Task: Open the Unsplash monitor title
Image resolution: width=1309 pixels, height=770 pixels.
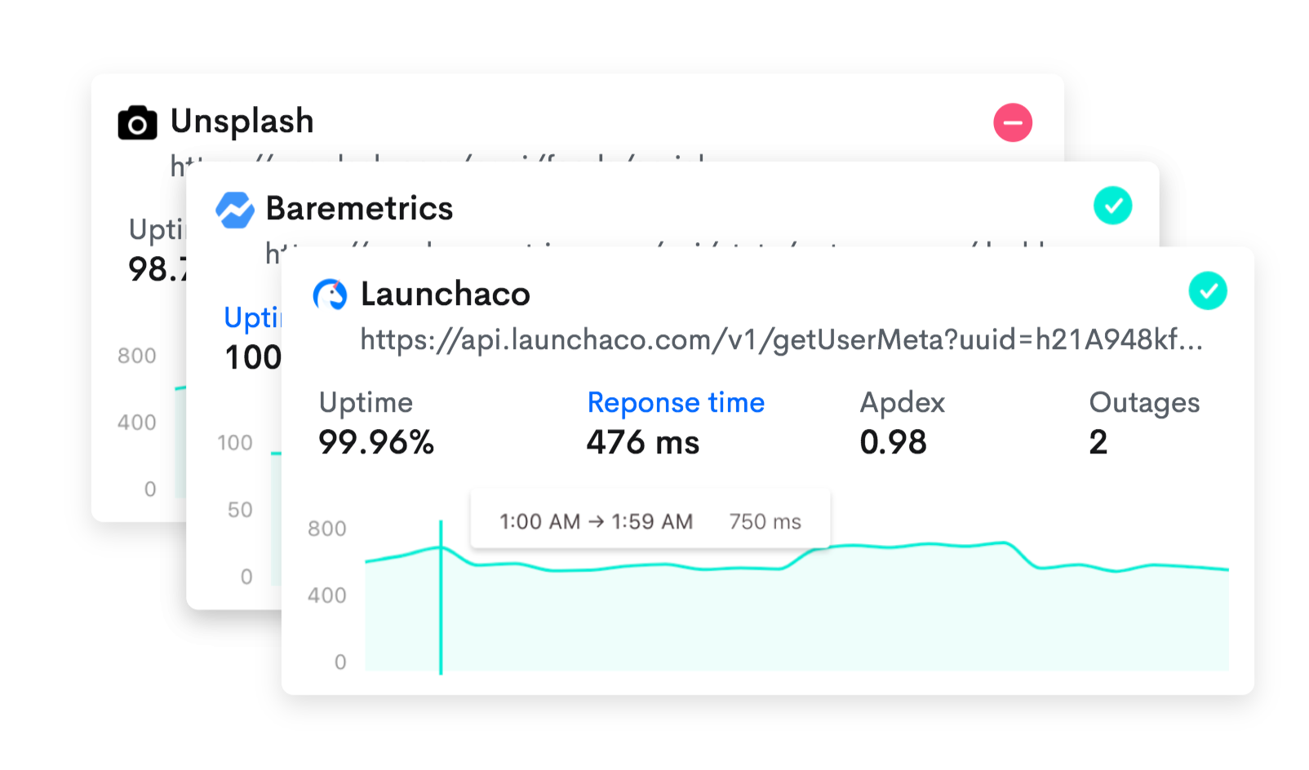Action: pyautogui.click(x=242, y=121)
